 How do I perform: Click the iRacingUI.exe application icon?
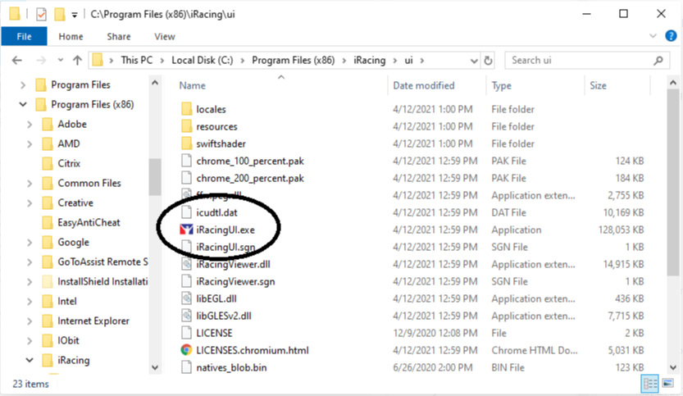click(186, 230)
